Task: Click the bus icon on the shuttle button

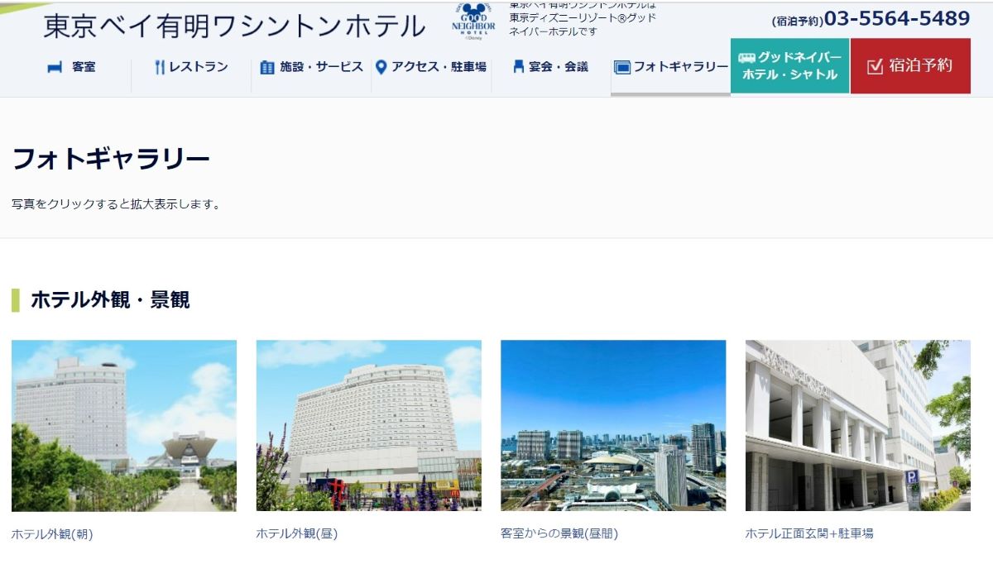Action: [746, 58]
